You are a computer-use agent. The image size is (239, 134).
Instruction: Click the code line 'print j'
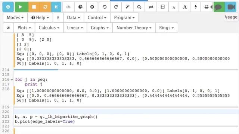(x=34, y=84)
